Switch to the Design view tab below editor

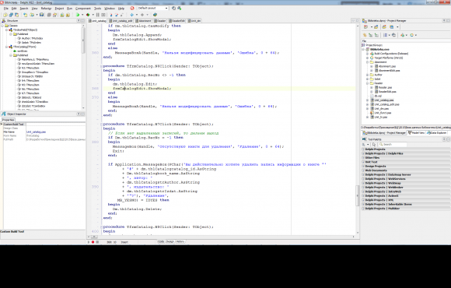click(170, 241)
